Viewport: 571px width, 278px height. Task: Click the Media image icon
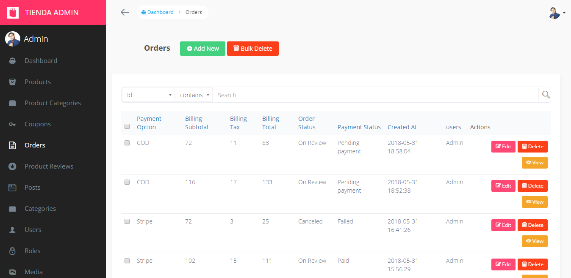point(13,272)
